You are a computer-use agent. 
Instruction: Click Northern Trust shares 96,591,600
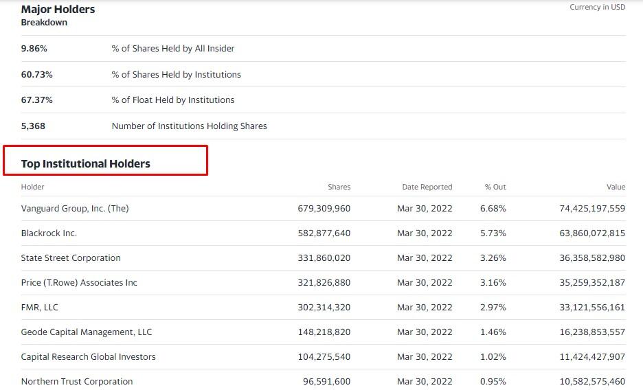(x=326, y=381)
